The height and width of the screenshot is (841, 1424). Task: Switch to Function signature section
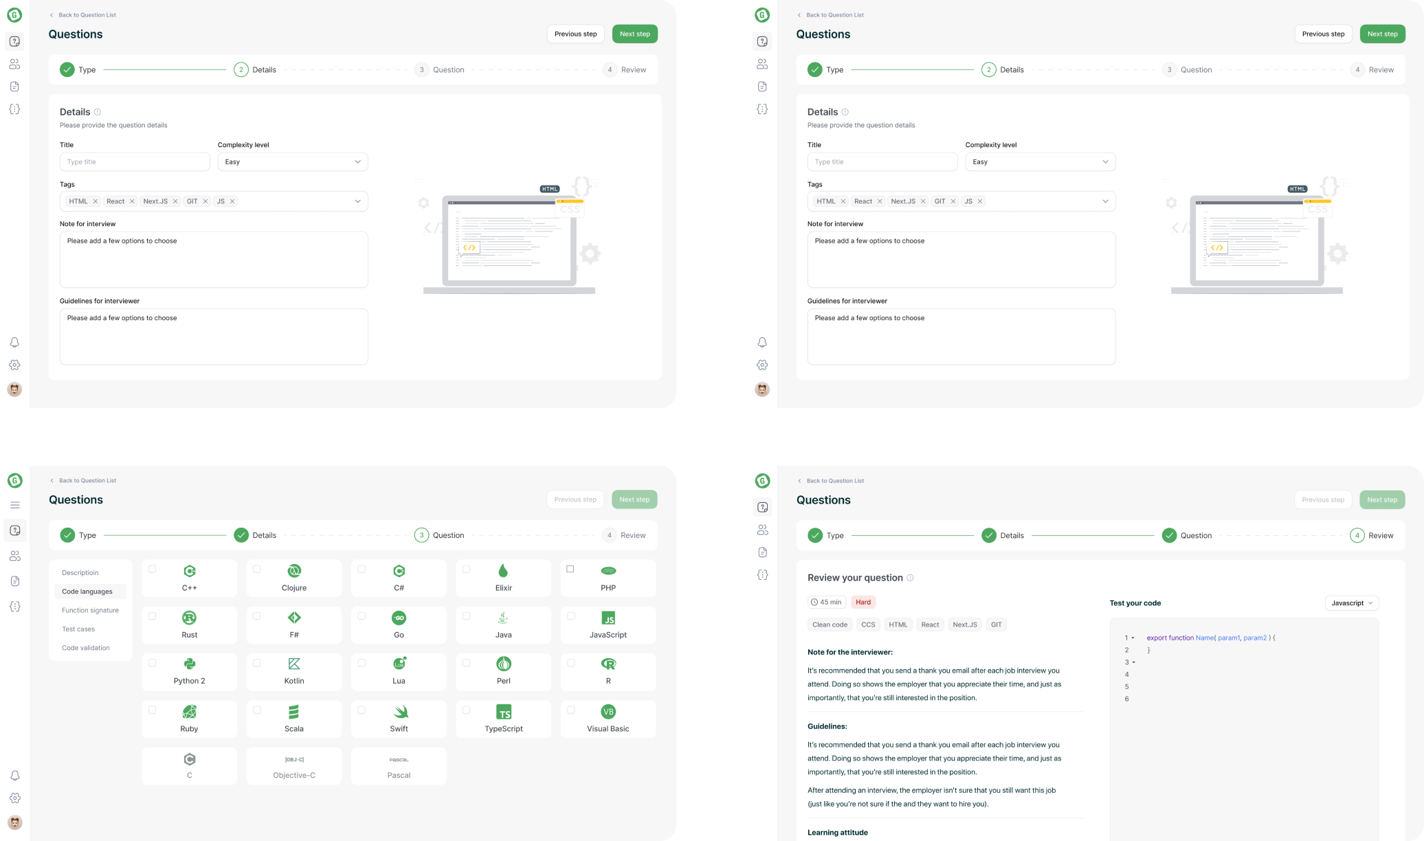pyautogui.click(x=90, y=610)
